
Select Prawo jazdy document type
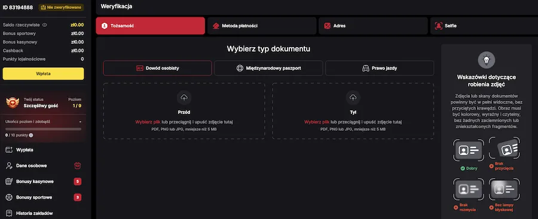point(380,68)
